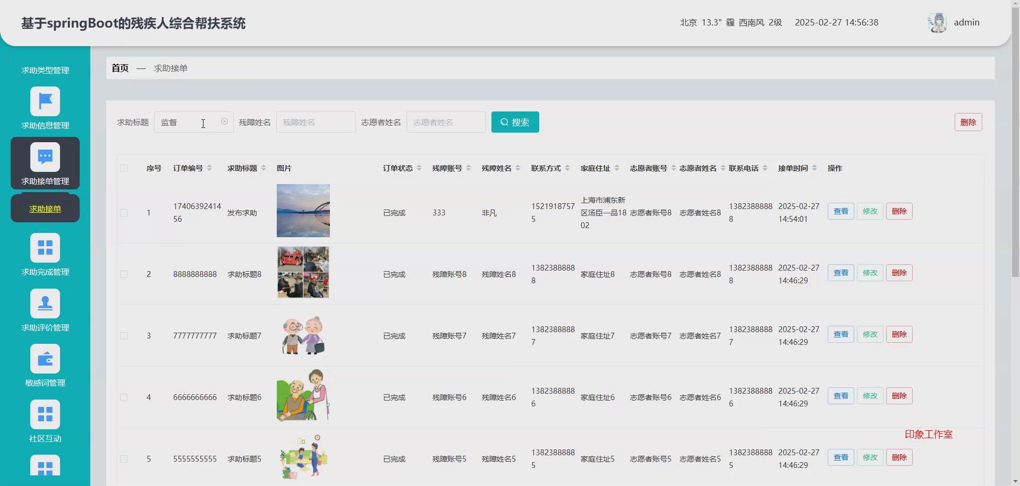
Task: Check the row checkbox for order 17406392414 56
Action: click(124, 213)
